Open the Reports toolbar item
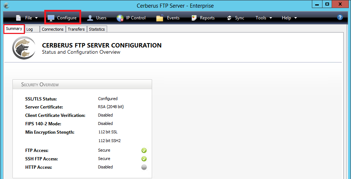Viewport: 351px width, 179px height. pyautogui.click(x=203, y=18)
